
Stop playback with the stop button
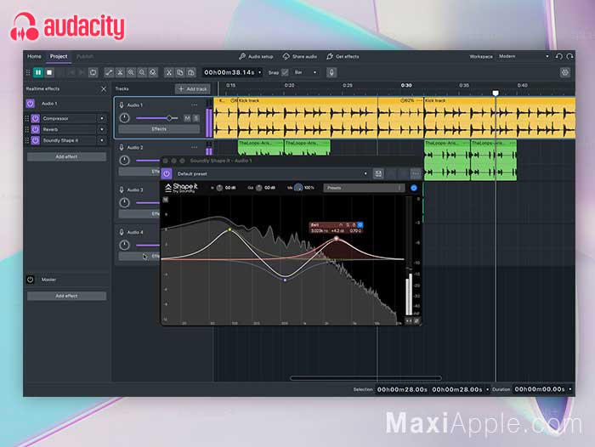(49, 72)
